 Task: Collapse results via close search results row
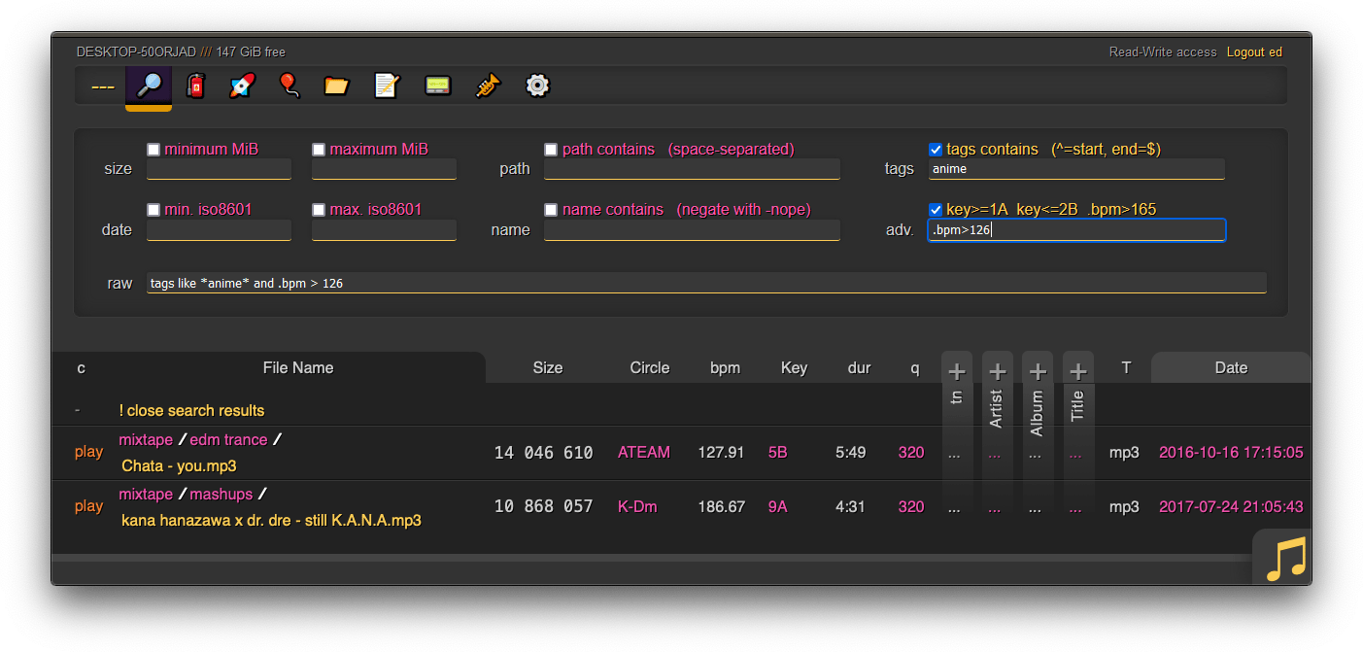pyautogui.click(x=192, y=411)
